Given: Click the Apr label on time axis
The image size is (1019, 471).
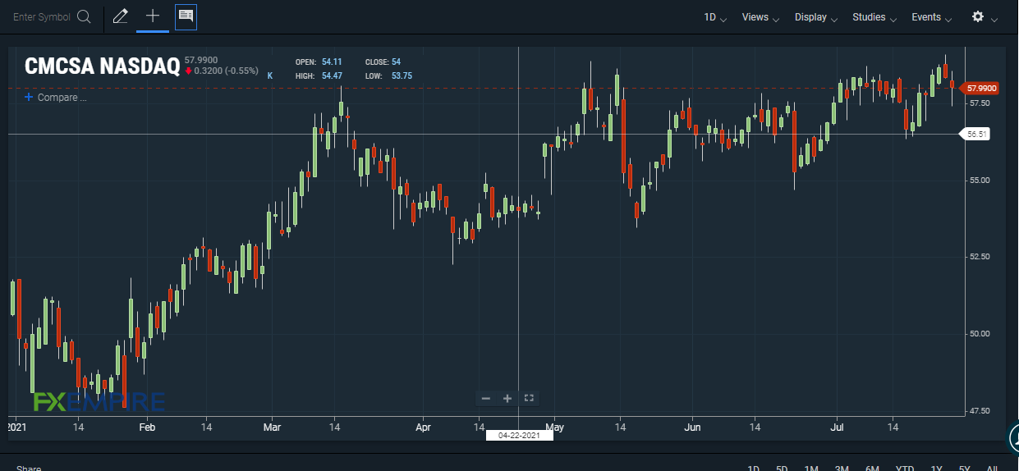Looking at the screenshot, I should pyautogui.click(x=424, y=427).
